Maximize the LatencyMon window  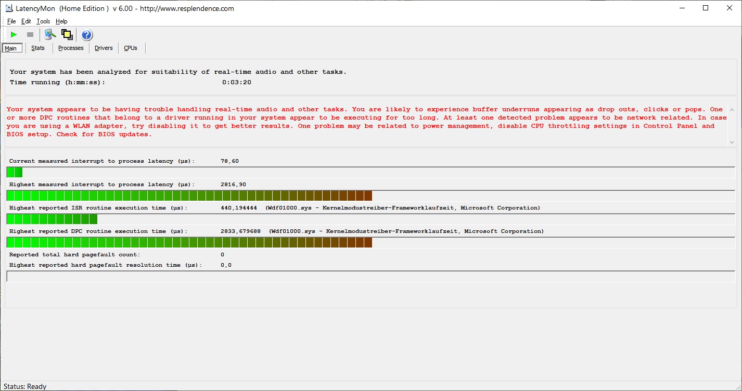[706, 8]
